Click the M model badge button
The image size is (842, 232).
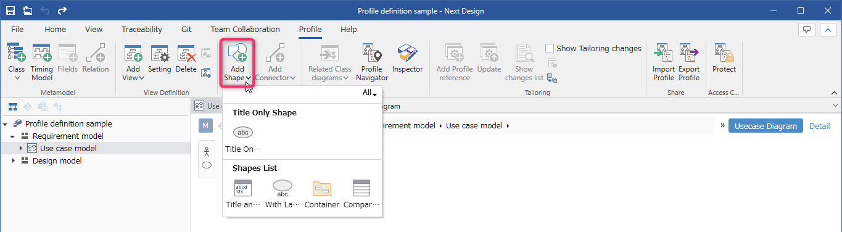[206, 126]
